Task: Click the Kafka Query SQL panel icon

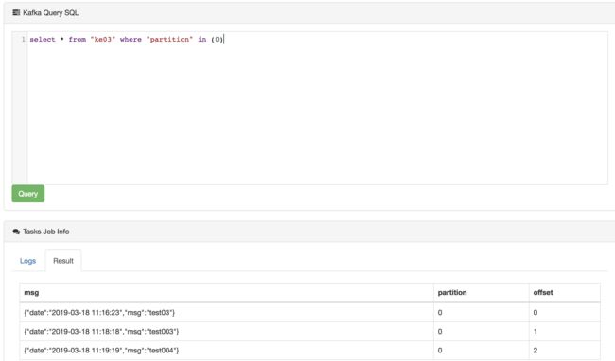Action: pos(16,13)
